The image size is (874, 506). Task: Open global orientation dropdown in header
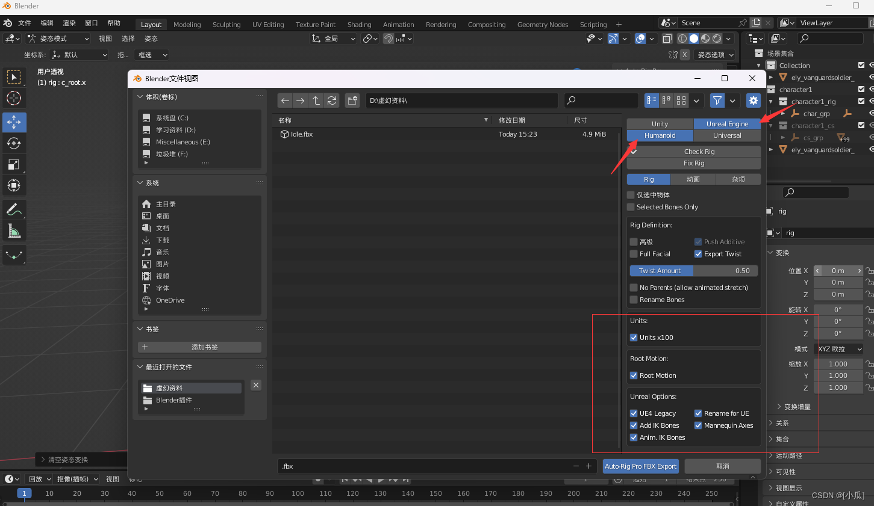[333, 39]
